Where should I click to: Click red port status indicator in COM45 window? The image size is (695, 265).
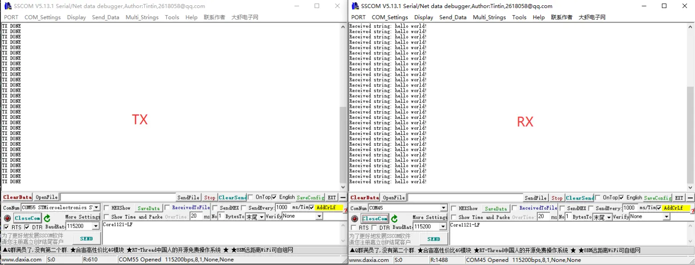pos(355,219)
